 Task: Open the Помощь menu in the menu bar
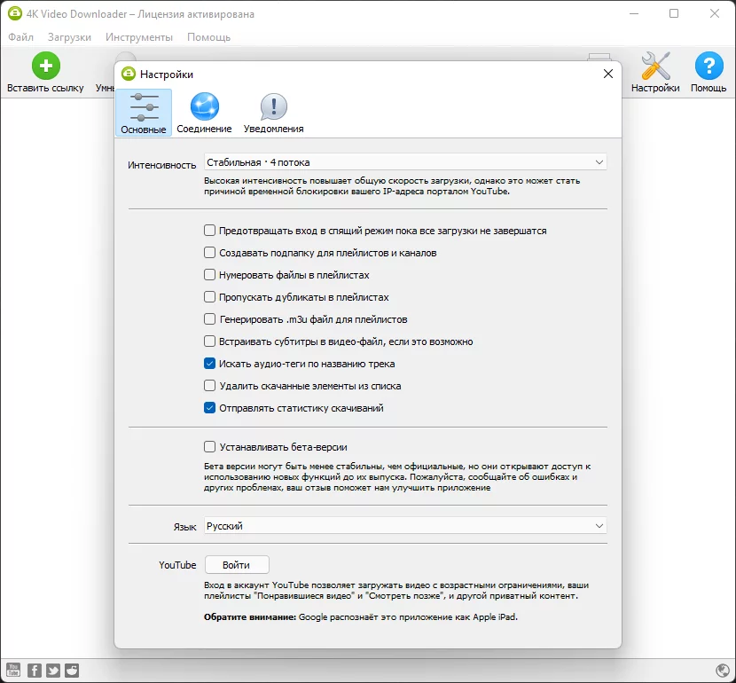[x=209, y=37]
